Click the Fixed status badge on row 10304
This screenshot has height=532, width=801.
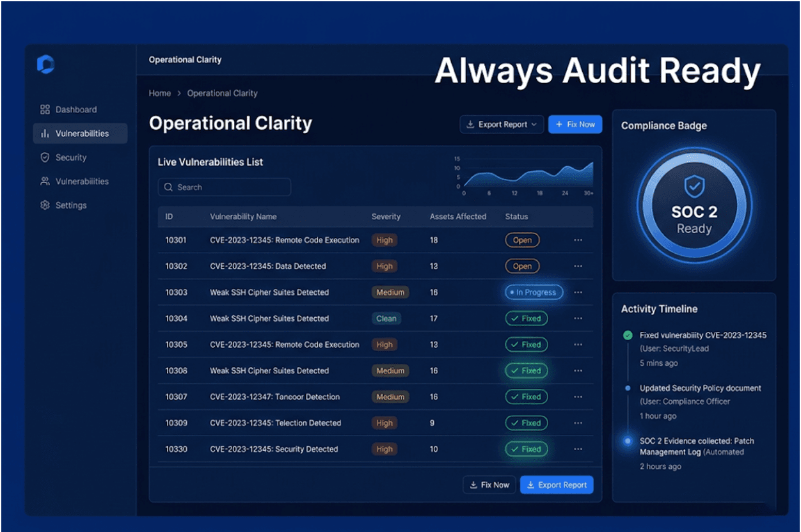click(526, 318)
